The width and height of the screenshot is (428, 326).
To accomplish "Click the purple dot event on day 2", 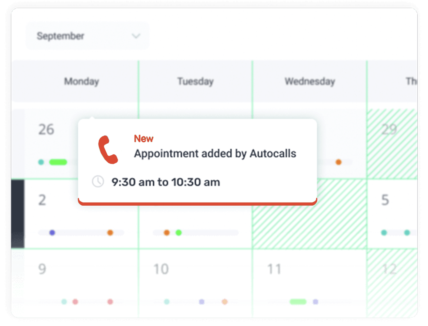I will [52, 233].
